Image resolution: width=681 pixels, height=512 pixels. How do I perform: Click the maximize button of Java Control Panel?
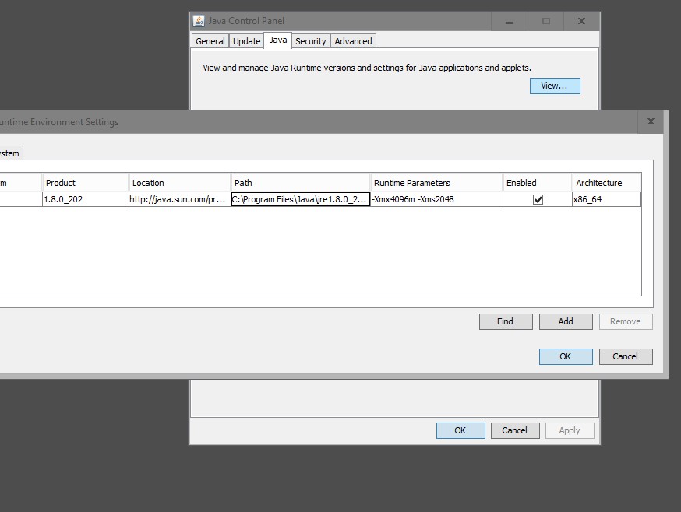click(546, 21)
